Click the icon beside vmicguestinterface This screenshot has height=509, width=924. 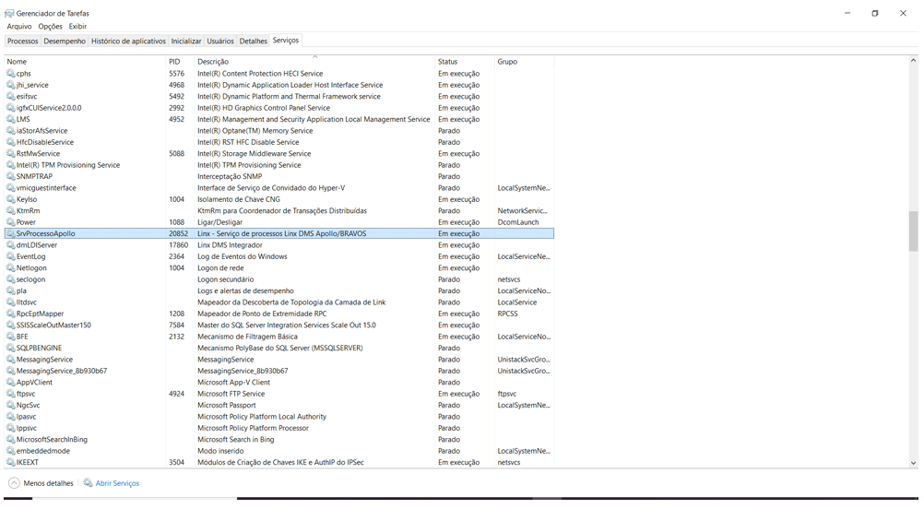(x=11, y=188)
